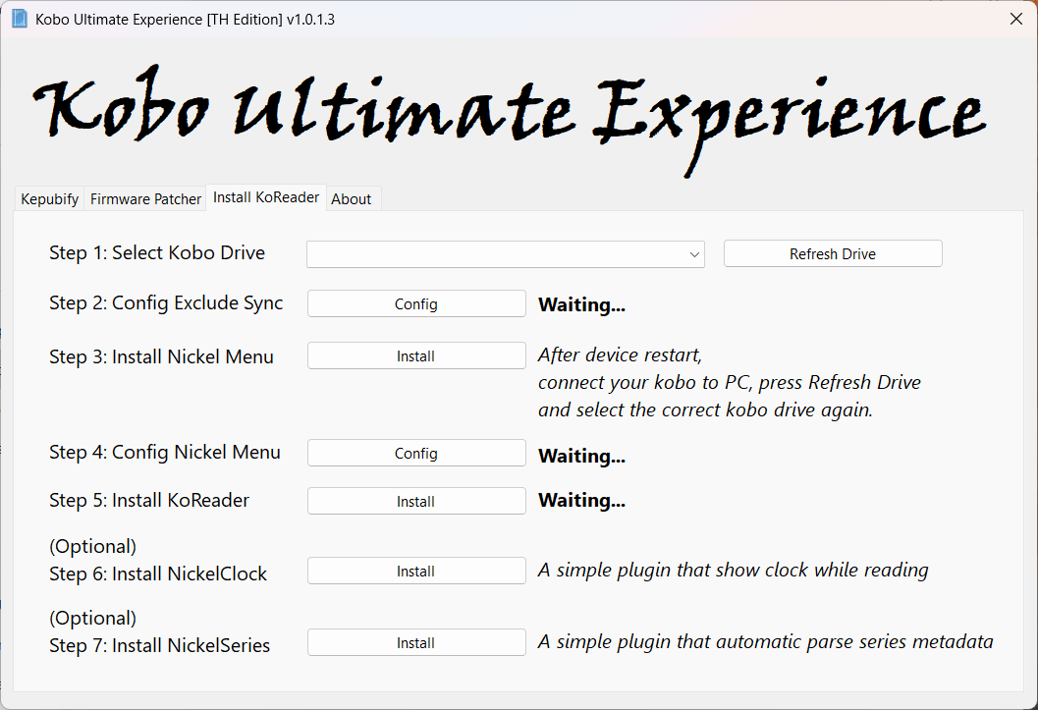The width and height of the screenshot is (1038, 710).
Task: Install NickelSeries with Step 7 button
Action: [x=416, y=642]
